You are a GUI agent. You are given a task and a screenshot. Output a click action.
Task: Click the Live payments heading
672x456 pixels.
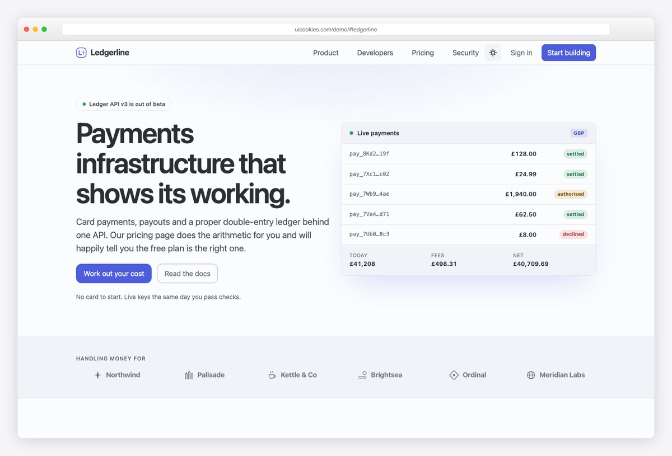[378, 133]
